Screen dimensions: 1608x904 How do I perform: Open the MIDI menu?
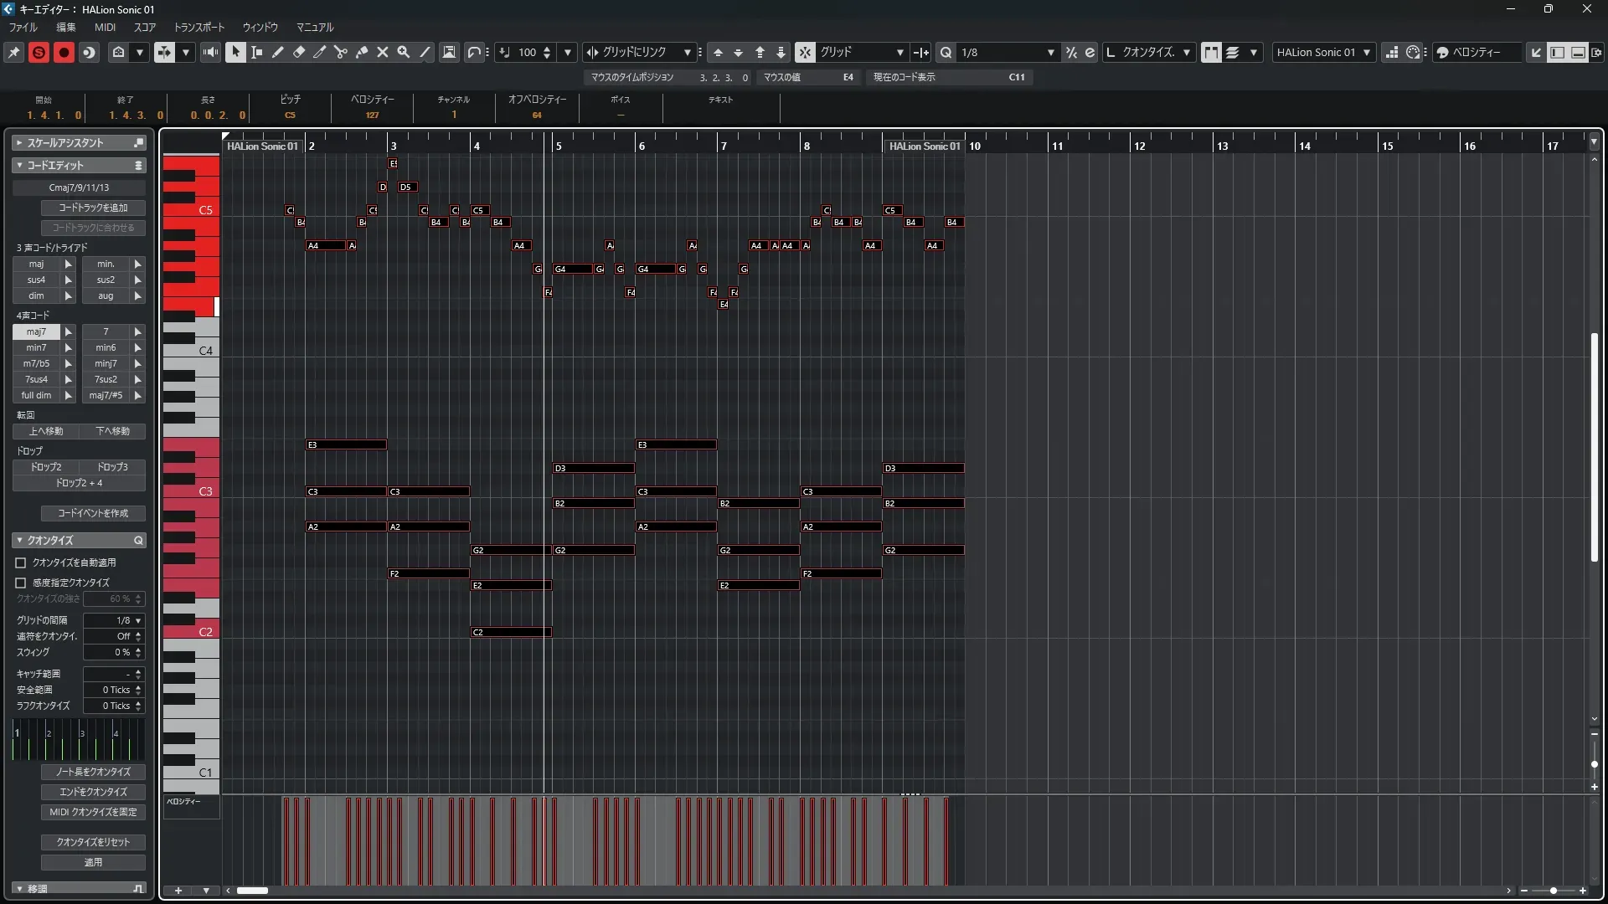coord(105,27)
